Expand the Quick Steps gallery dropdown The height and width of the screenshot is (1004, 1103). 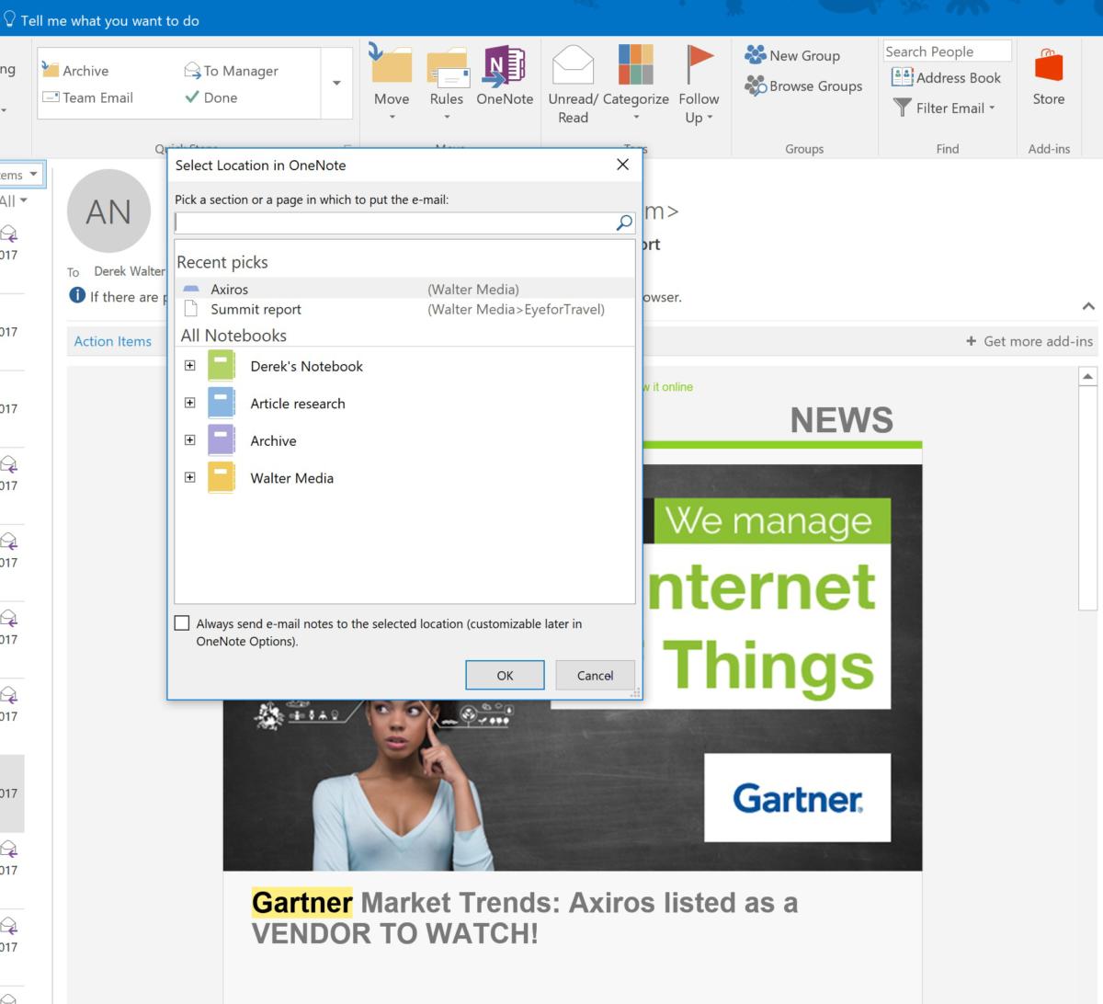(x=336, y=84)
